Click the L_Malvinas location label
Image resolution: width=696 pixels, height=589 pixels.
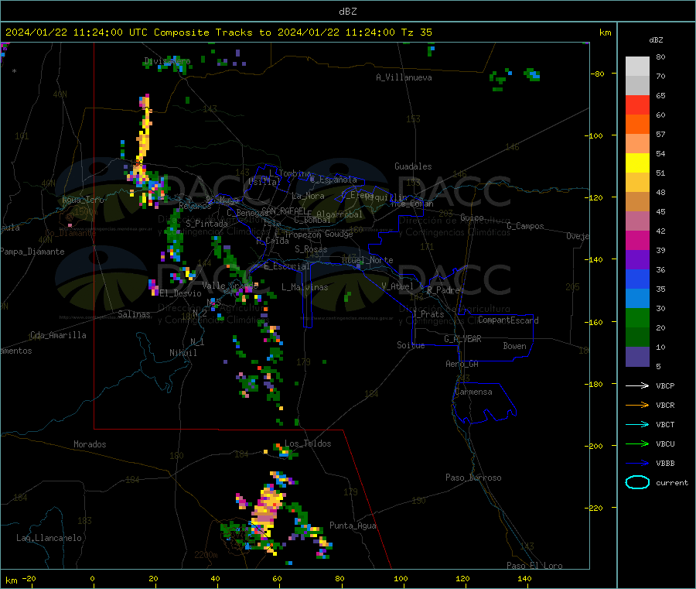tap(305, 287)
